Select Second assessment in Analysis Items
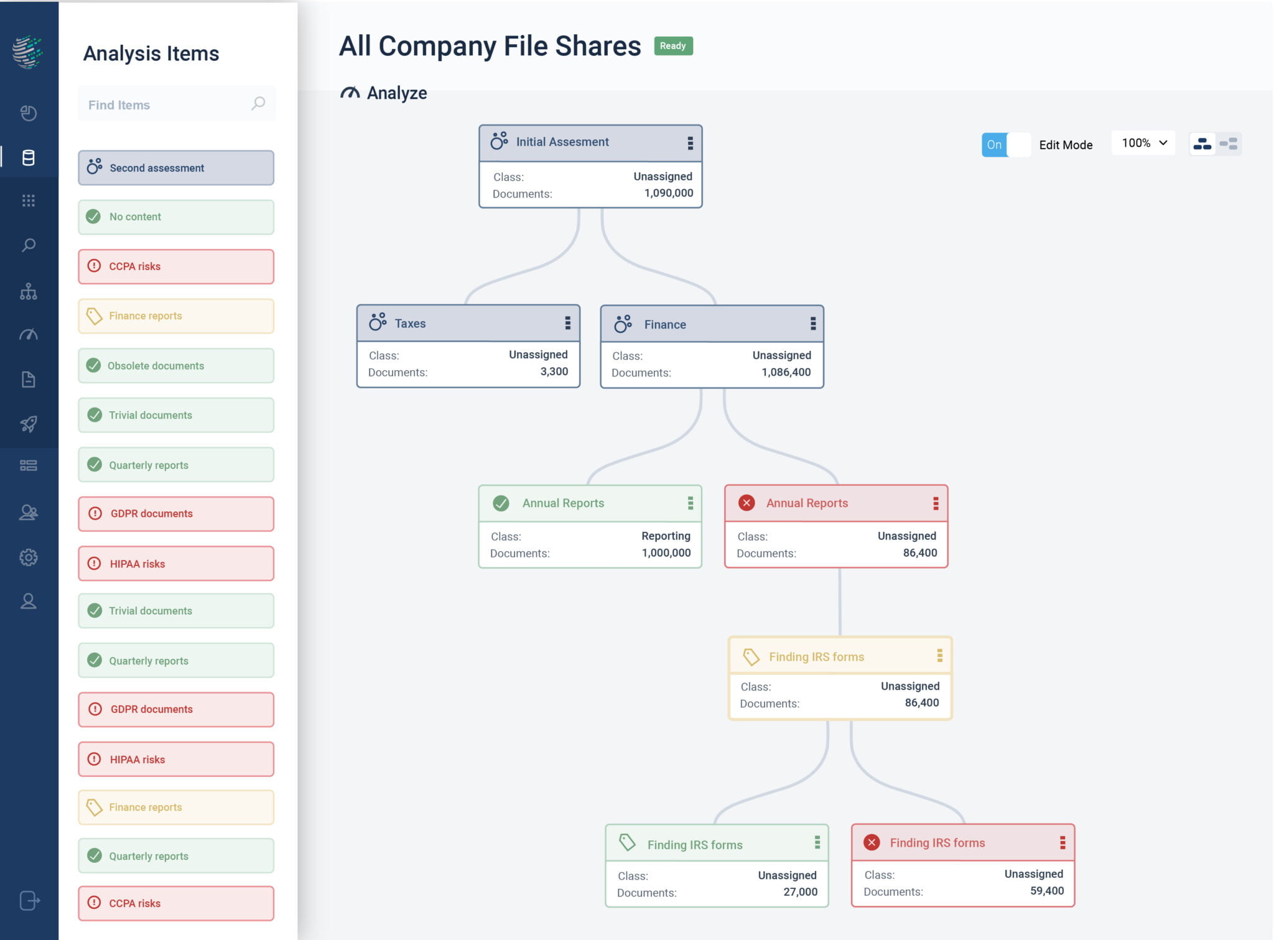 [x=176, y=167]
